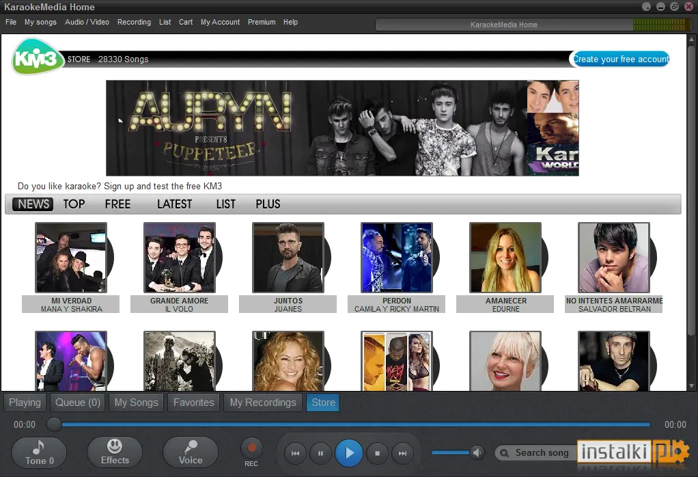Screen dimensions: 698x477
Task: Open the Voice settings
Action: [x=190, y=452]
